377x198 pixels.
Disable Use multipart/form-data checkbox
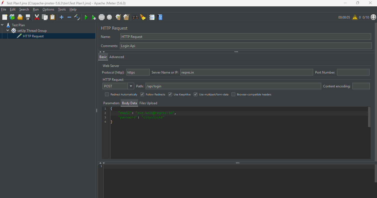(196, 94)
